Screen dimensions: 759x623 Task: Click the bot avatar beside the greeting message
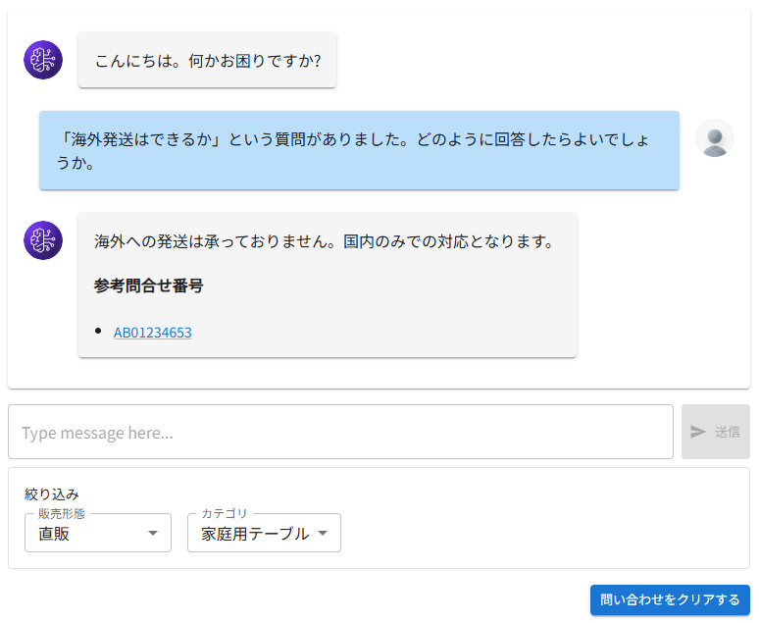[x=43, y=60]
